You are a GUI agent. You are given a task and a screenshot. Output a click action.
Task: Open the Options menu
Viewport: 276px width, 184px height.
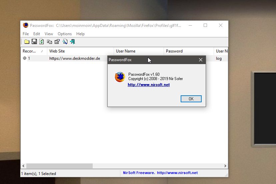pos(65,34)
